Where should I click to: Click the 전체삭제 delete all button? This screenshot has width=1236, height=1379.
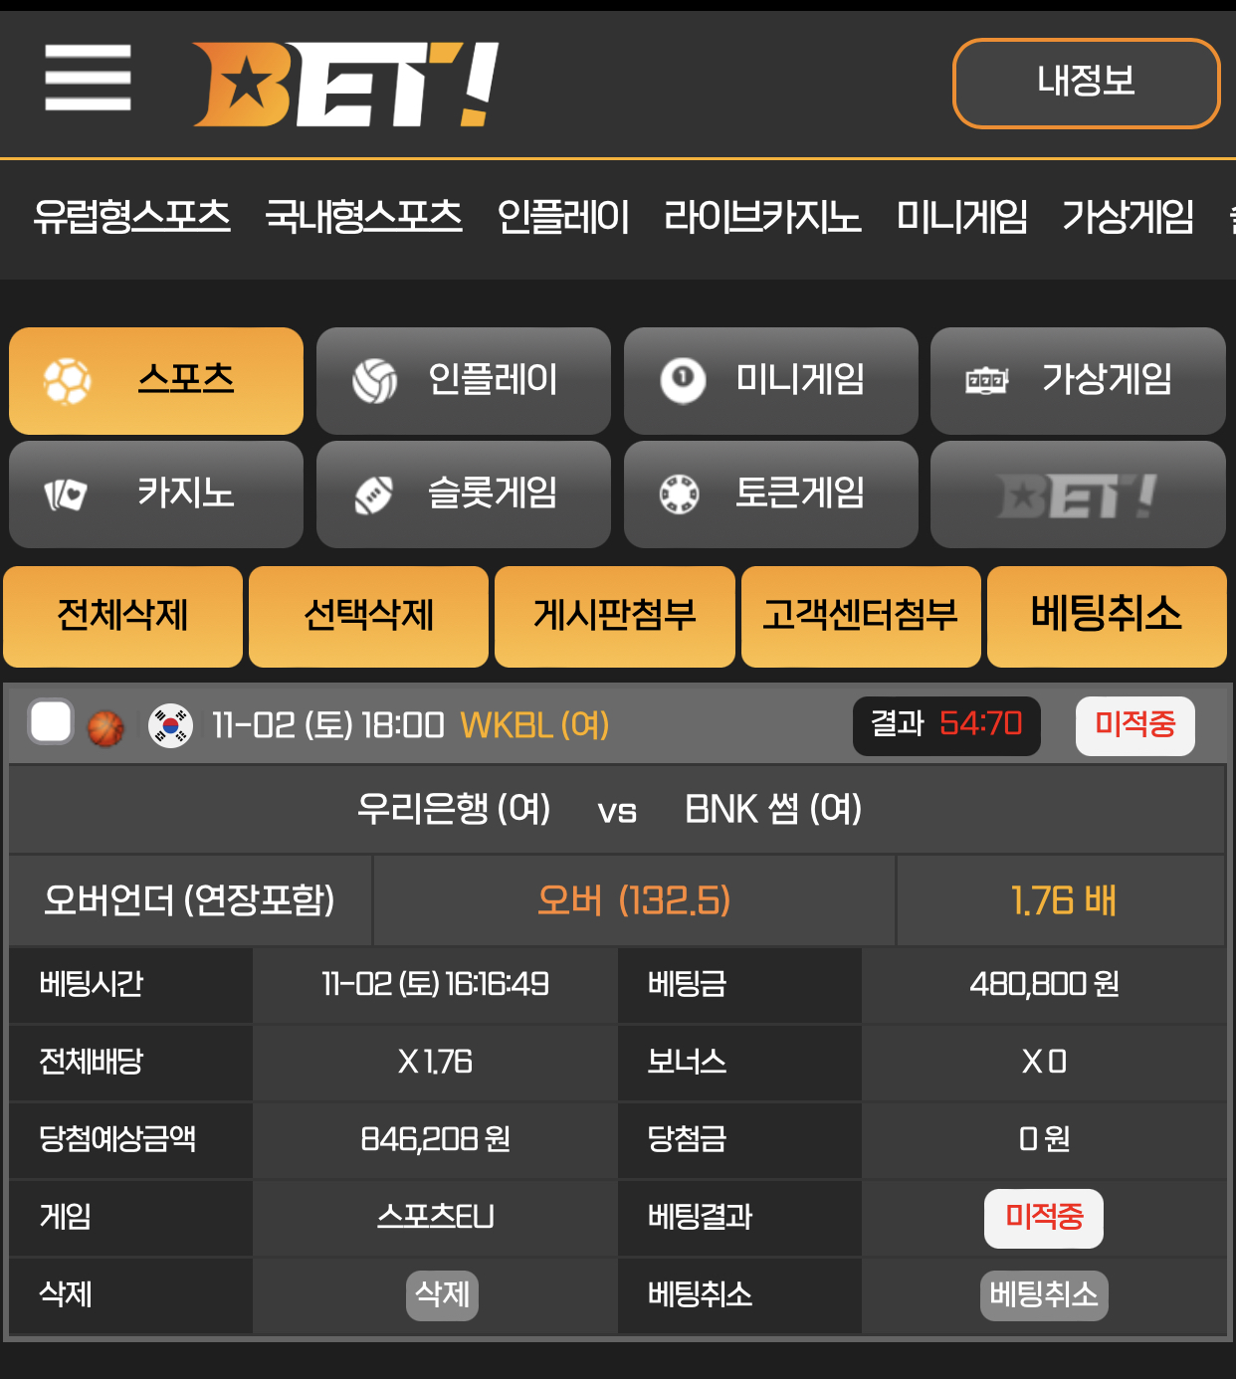(x=123, y=617)
